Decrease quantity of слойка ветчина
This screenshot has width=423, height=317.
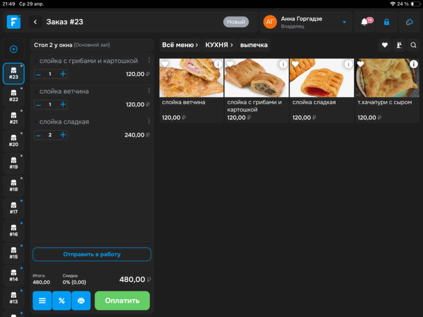(x=38, y=104)
